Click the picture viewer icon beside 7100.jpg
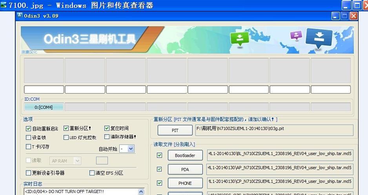This screenshot has height=195, width=368. (3, 5)
